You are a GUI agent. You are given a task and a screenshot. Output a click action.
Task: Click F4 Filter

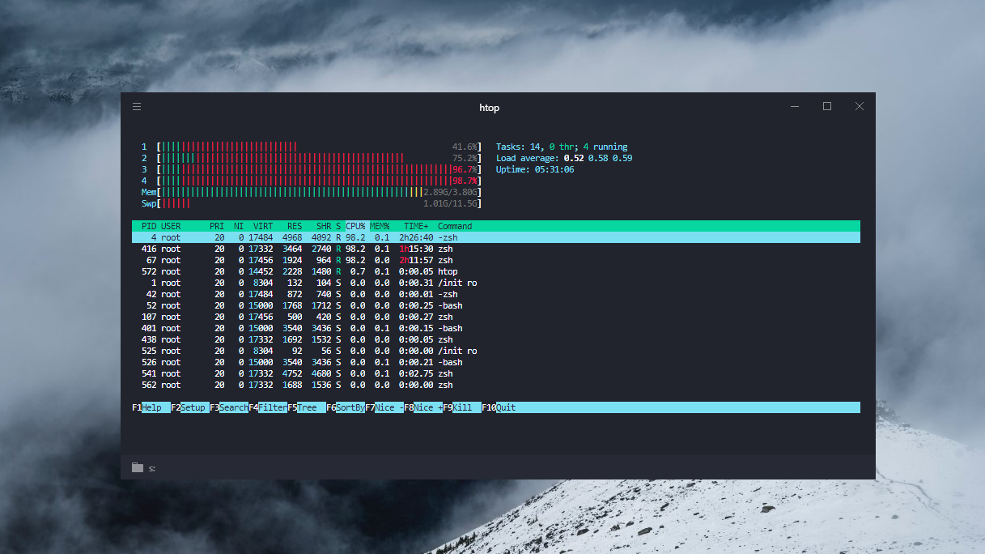268,407
